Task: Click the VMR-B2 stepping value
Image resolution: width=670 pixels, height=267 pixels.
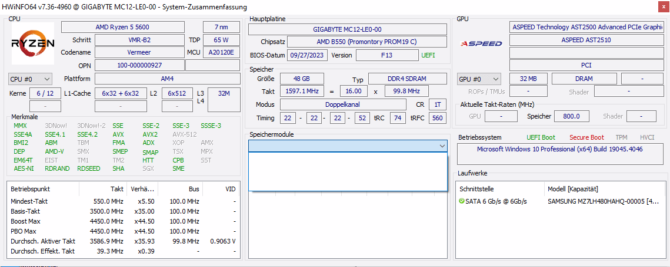Action: point(139,40)
